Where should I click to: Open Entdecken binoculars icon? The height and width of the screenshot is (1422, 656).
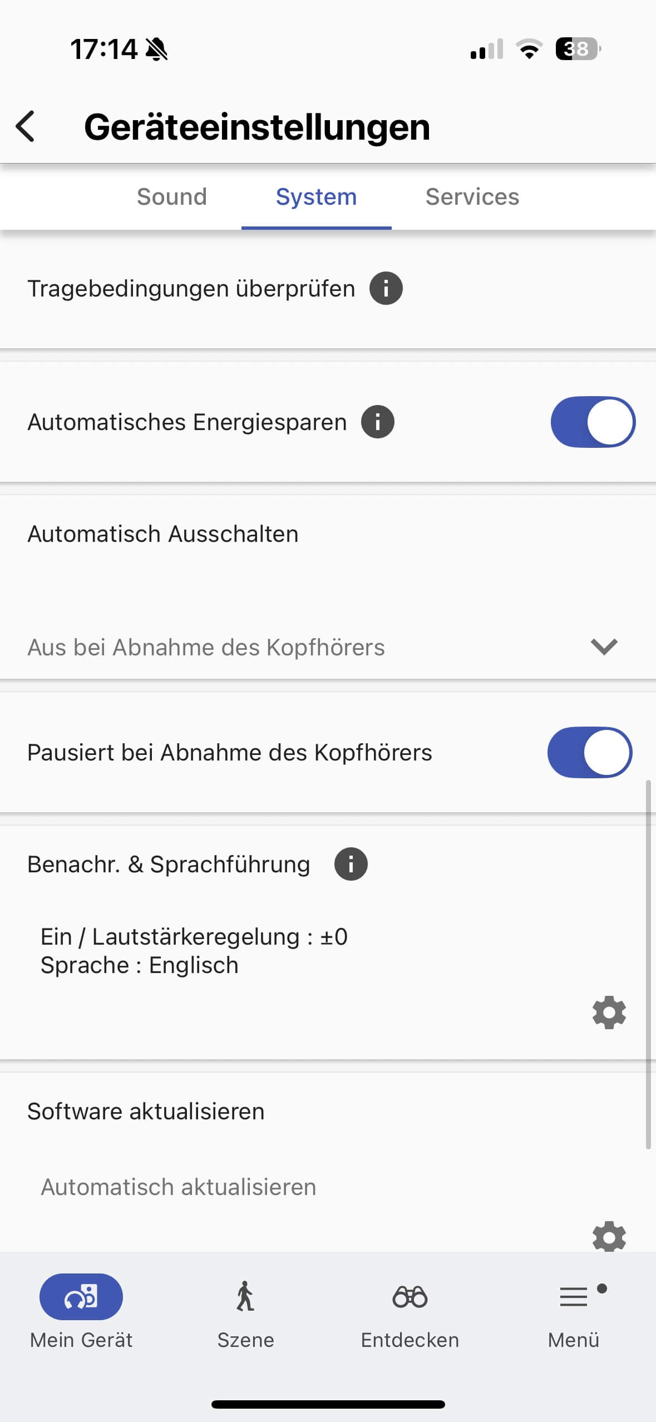(x=410, y=1297)
